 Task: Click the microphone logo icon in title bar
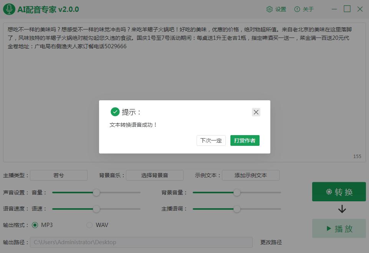coord(10,9)
